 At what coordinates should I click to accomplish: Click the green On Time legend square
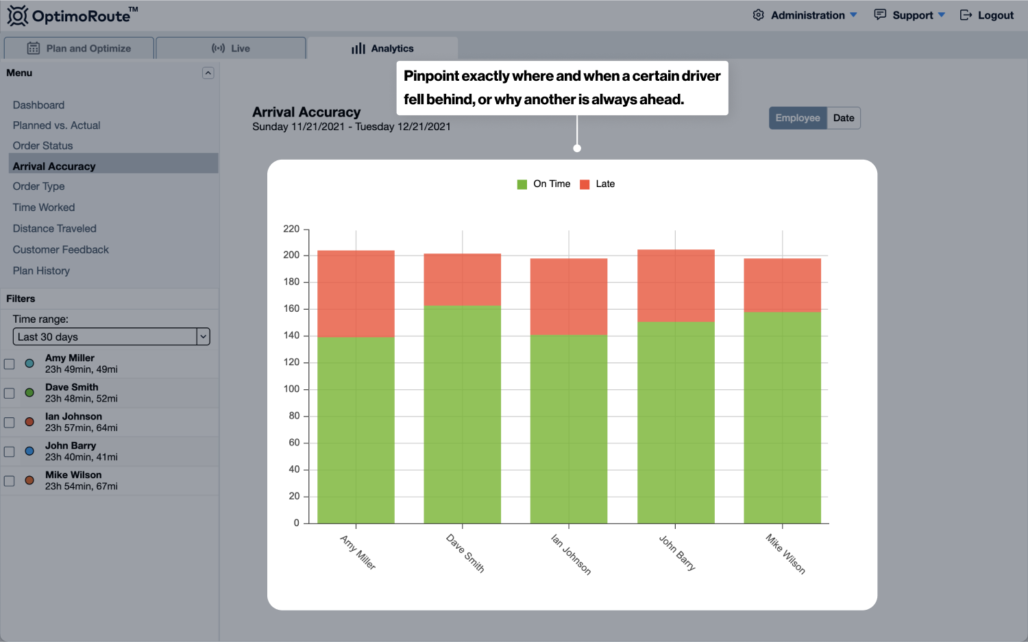click(522, 184)
